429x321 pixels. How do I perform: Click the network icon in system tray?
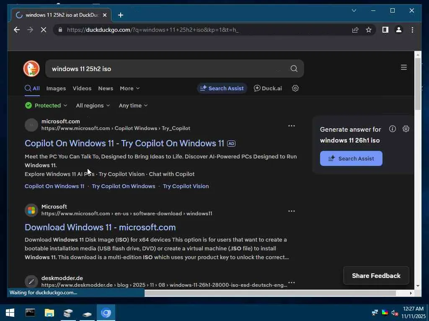pyautogui.click(x=375, y=313)
